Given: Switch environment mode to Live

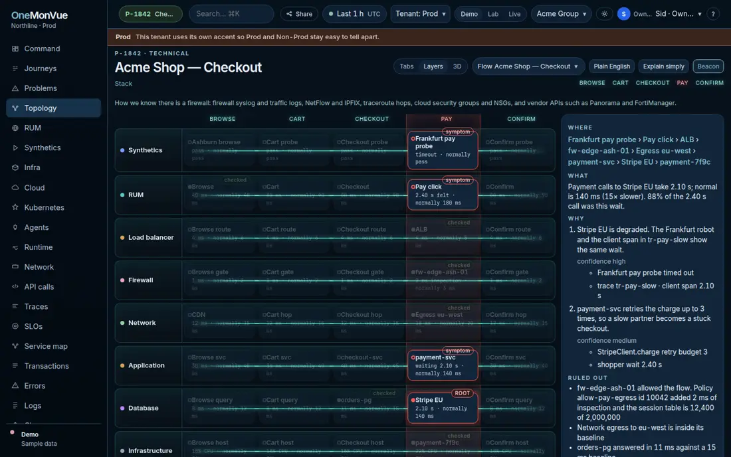Looking at the screenshot, I should point(514,14).
